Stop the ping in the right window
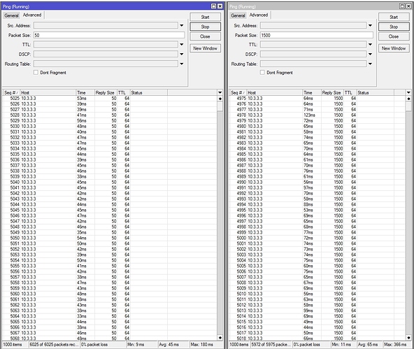This screenshot has width=414, height=349. pos(394,27)
